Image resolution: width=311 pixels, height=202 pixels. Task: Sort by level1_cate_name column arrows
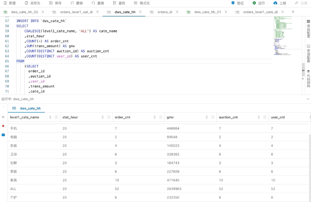point(50,117)
